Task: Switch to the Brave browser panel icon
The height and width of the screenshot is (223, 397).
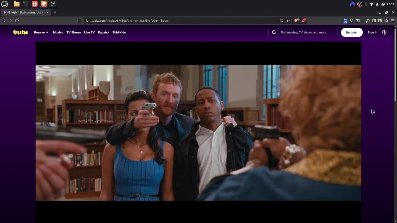Action: click(44, 4)
